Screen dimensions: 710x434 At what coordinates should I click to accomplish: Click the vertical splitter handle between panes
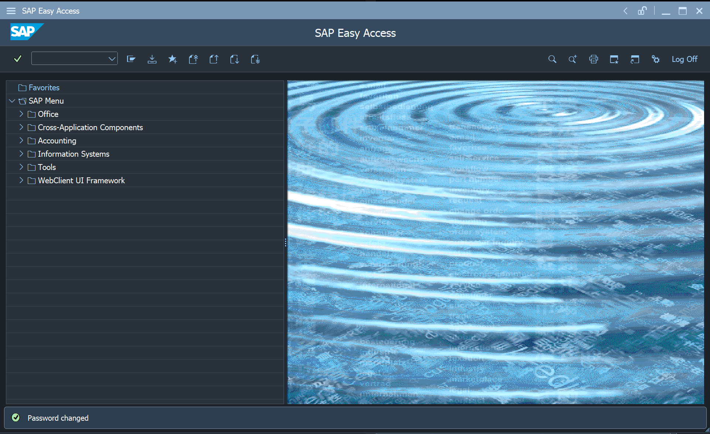coord(285,242)
